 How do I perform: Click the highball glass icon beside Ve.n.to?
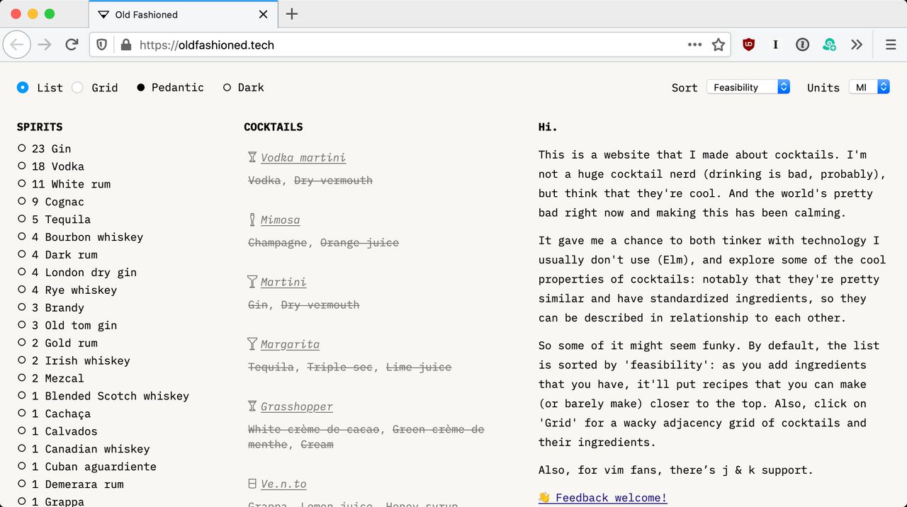[252, 483]
